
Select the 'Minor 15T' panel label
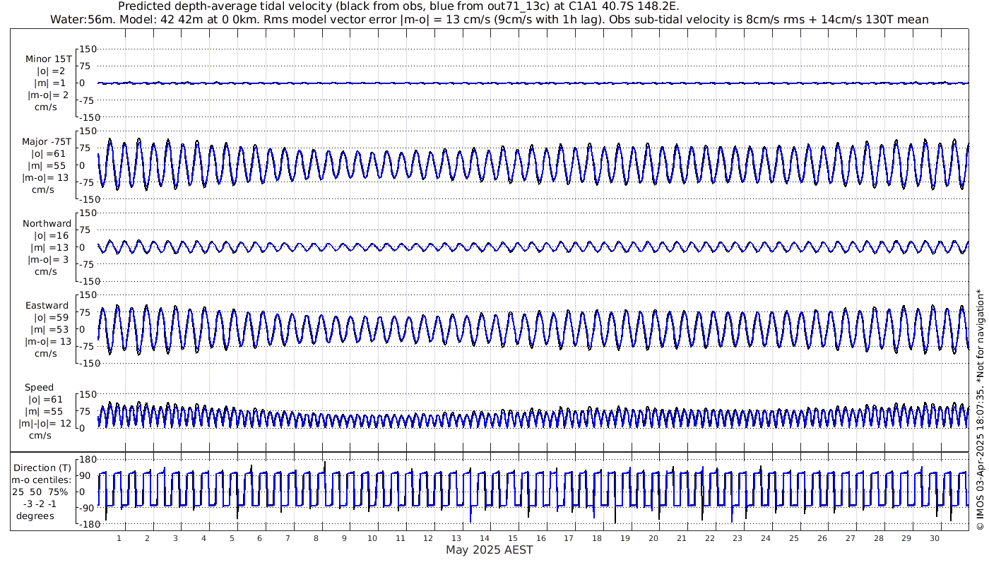48,59
